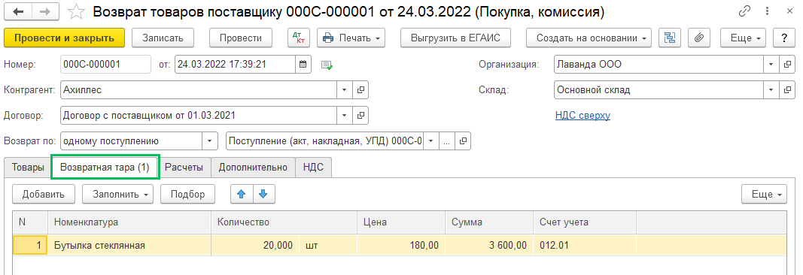Open Договор card icon
Screen dimensions: 803x275
point(360,115)
